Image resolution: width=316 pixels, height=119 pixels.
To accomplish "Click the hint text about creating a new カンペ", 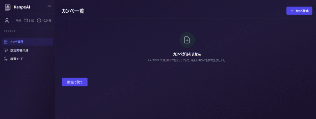I will coord(187,60).
